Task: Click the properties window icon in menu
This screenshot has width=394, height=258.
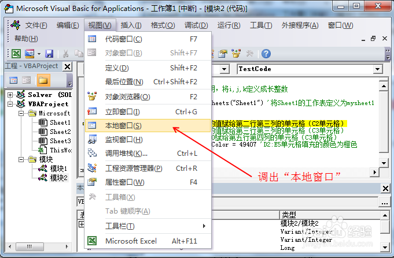Action: coord(92,182)
